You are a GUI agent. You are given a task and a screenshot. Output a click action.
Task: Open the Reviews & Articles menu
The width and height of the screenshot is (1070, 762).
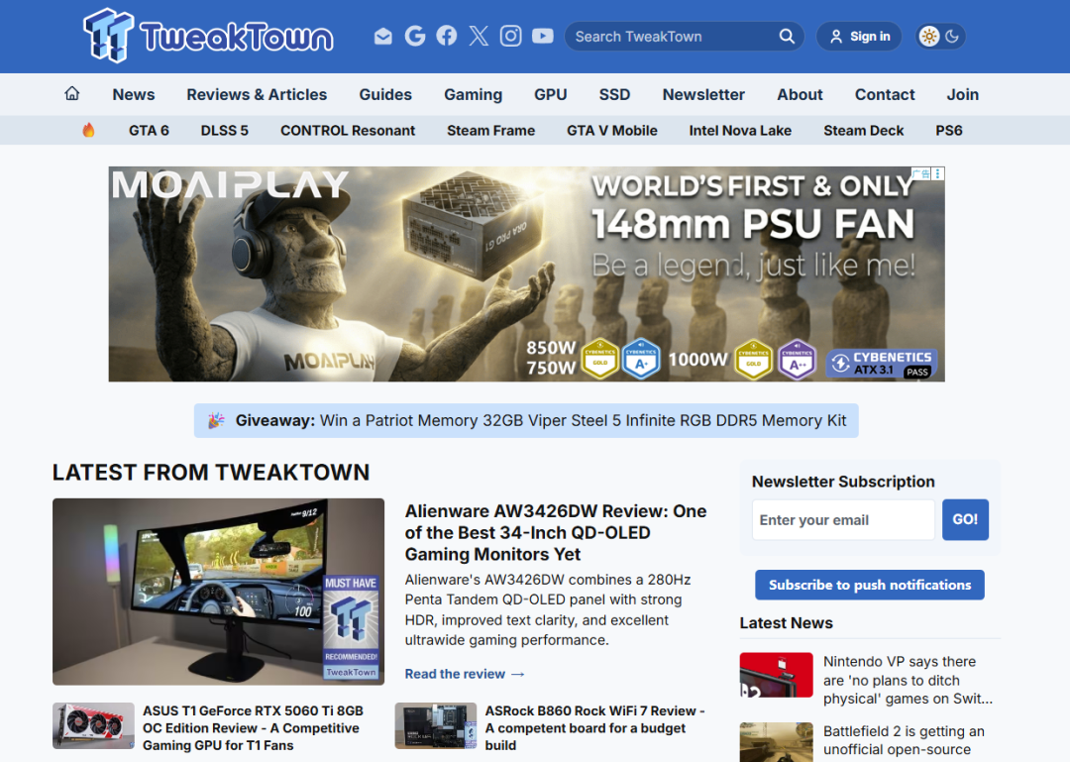click(x=257, y=94)
